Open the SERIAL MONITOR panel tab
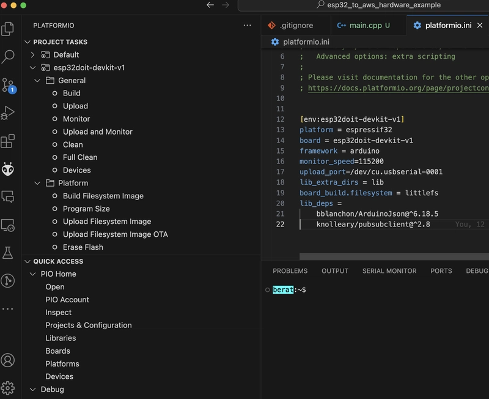Image resolution: width=489 pixels, height=399 pixels. tap(389, 271)
